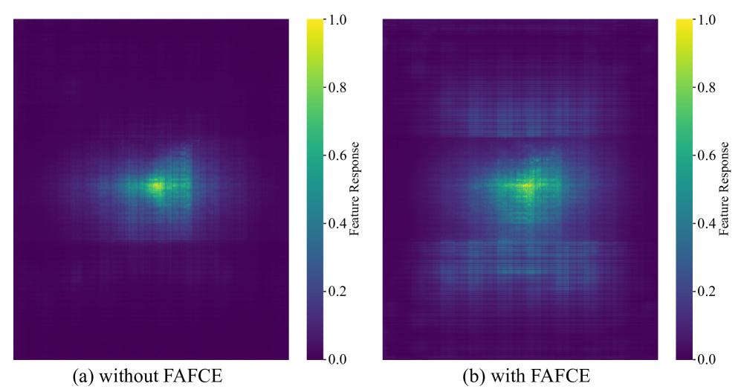The width and height of the screenshot is (741, 392).
Task: Select the heatmap labeled (b) with FAFCE
Action: pos(520,189)
